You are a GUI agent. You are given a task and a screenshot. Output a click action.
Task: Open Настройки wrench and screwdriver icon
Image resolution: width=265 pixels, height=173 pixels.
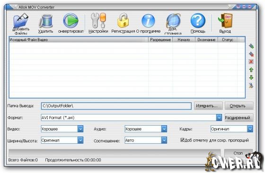[x=98, y=21]
